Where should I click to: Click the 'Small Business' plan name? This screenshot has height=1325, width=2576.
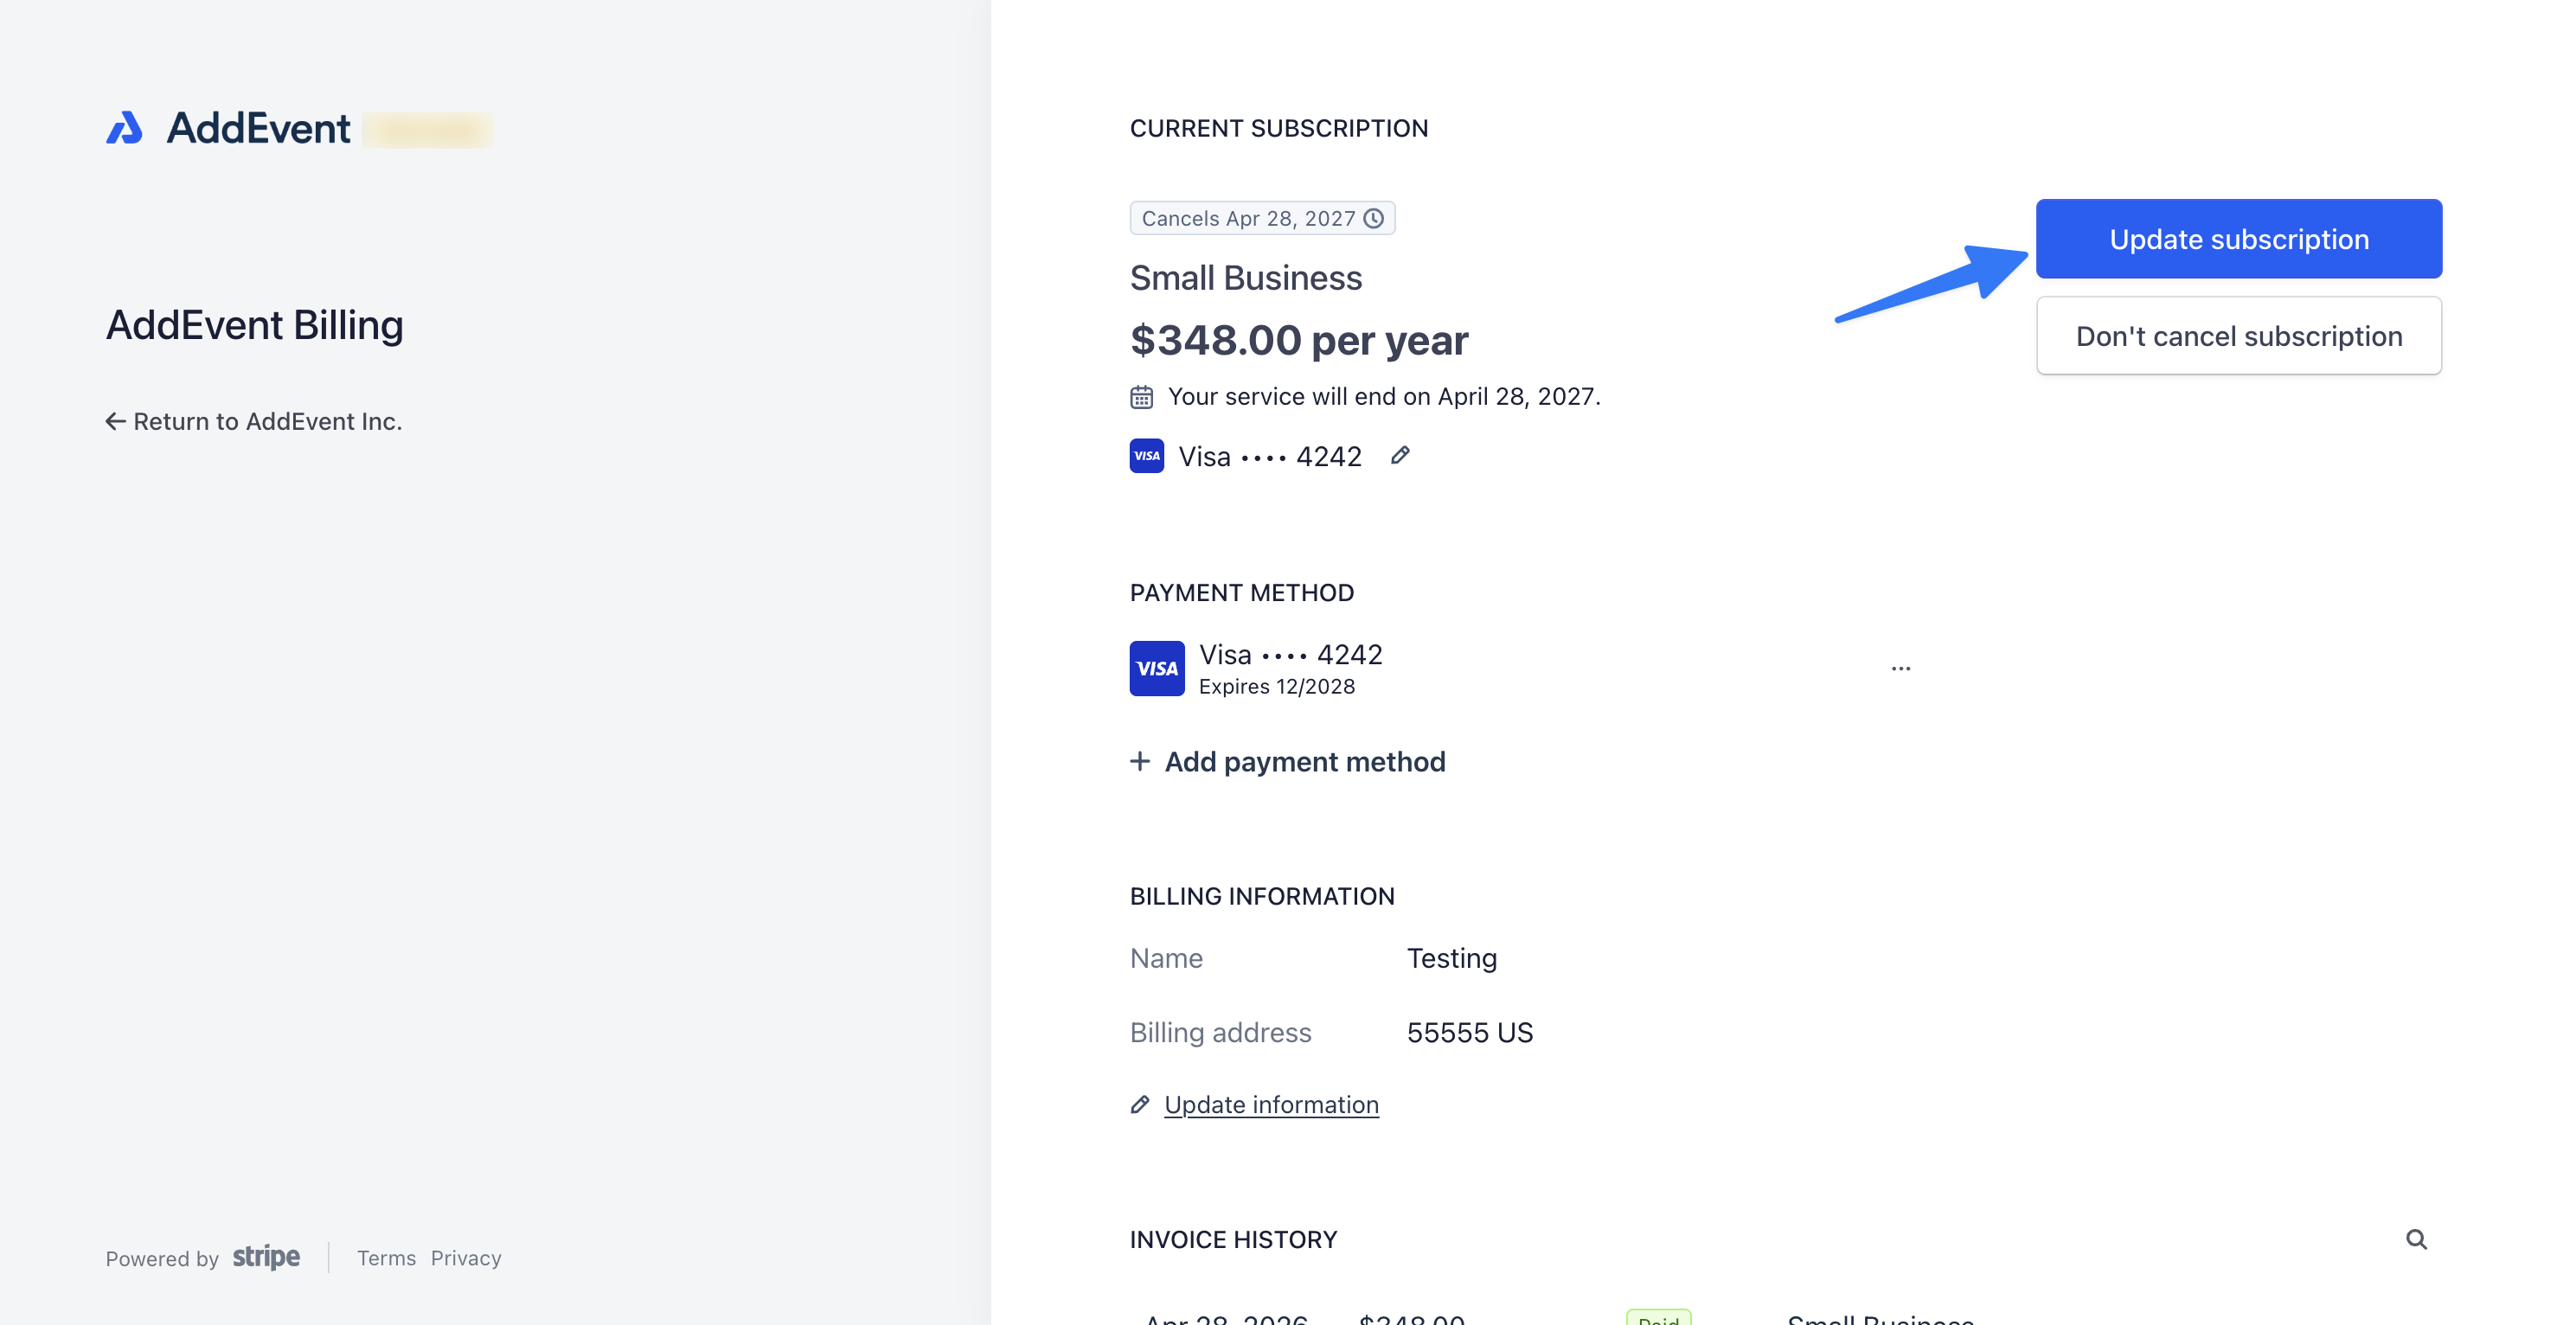1246,278
